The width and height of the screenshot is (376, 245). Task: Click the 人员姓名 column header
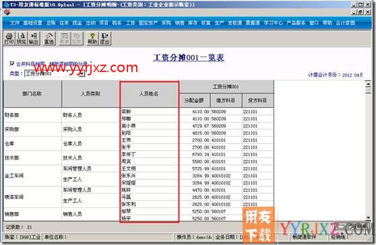(149, 94)
